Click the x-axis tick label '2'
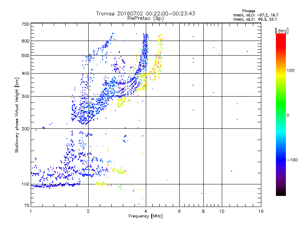307x230 pixels. pos(88,211)
